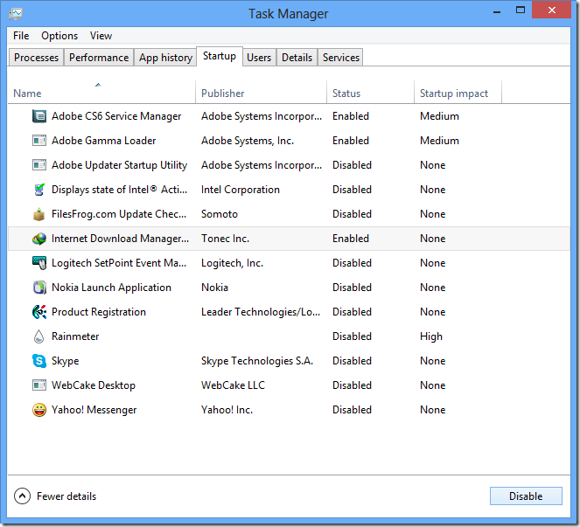Click the Logitech SetPoint keyboard icon
Screen dimensions: 580x527
(39, 263)
